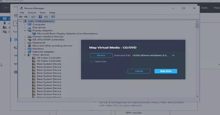Screen dimensions: 220x115
Task: Click the Human Interface Devices icon
Action: pyautogui.click(x=30, y=37)
